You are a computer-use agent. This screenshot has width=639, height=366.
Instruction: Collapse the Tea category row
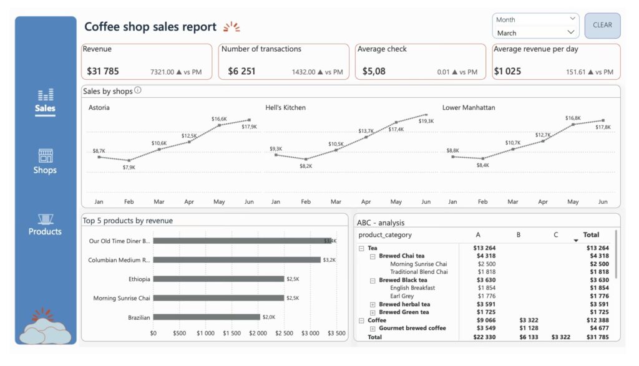[x=361, y=248]
